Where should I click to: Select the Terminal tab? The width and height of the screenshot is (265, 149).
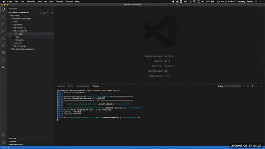pos(95,86)
